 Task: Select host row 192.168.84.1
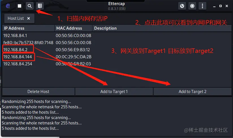coord(117,36)
